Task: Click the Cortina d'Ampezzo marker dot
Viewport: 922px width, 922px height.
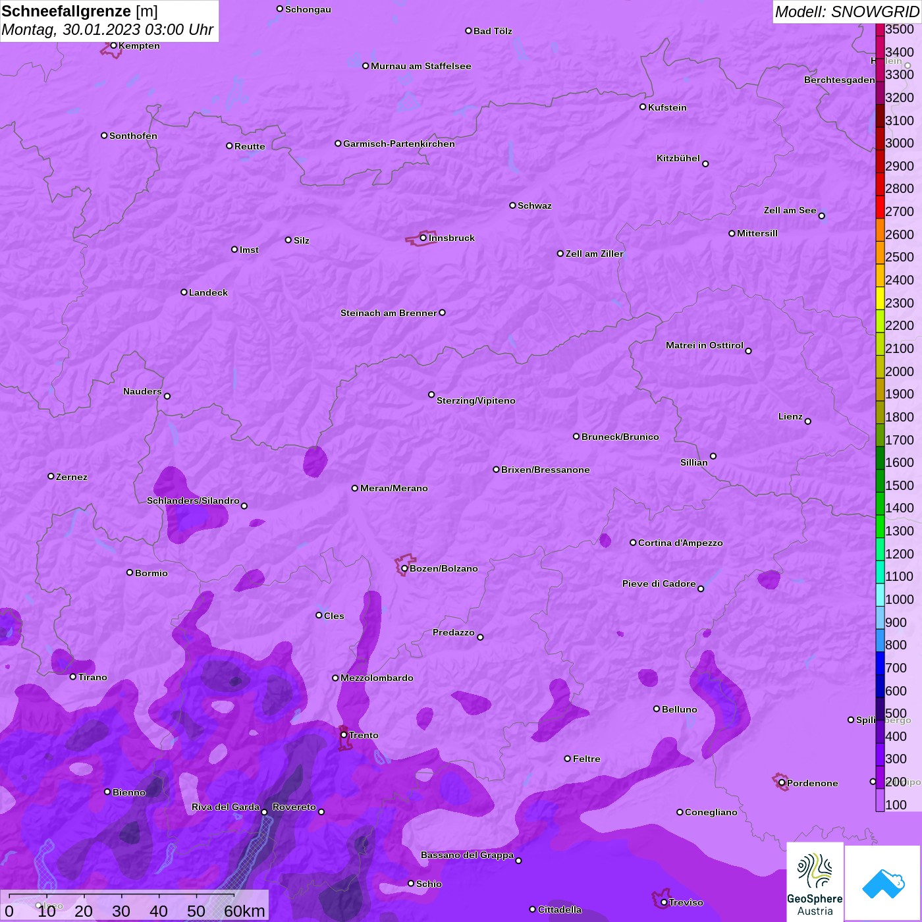Action: tap(633, 543)
